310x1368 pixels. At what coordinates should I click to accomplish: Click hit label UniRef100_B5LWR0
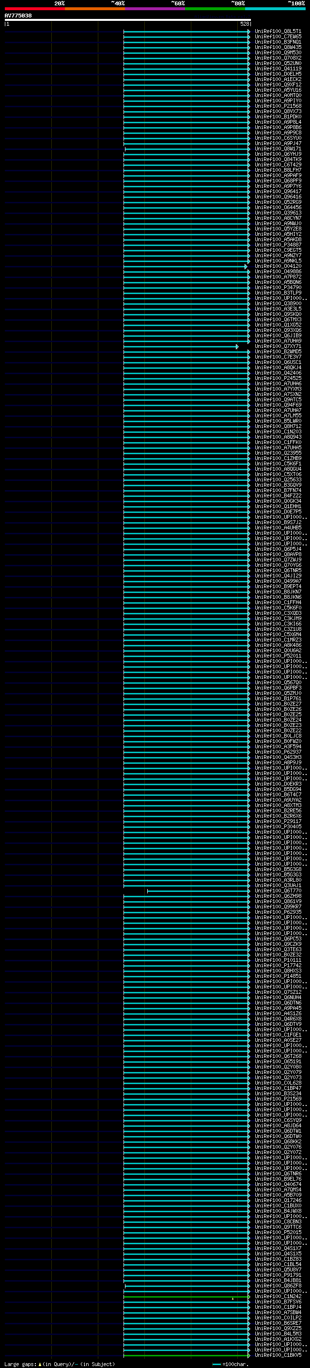coord(278,421)
